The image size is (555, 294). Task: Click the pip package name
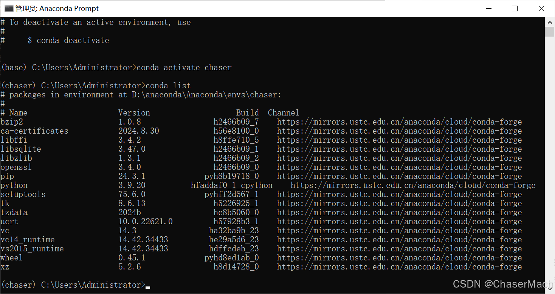(x=7, y=176)
